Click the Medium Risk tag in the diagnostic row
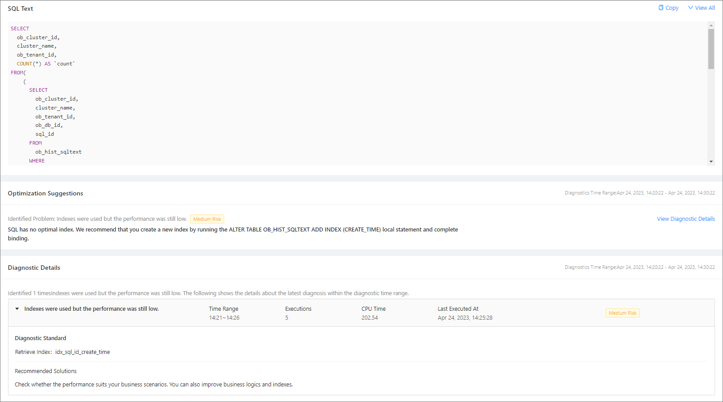 [x=622, y=313]
